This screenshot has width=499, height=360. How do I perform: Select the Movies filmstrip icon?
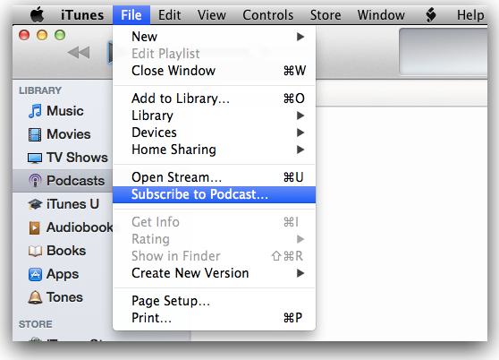tap(35, 134)
